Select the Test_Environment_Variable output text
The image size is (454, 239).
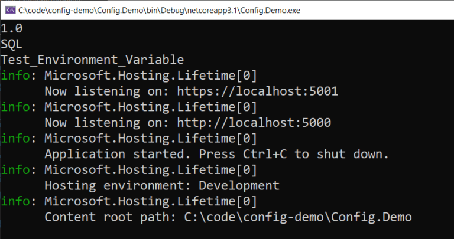click(92, 60)
